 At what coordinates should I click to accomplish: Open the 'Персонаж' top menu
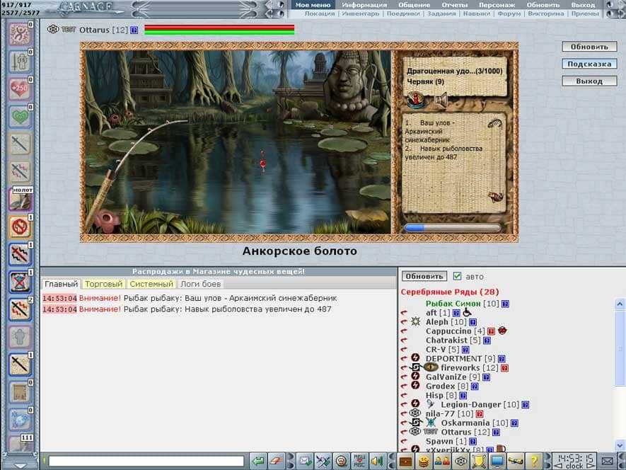pos(497,5)
